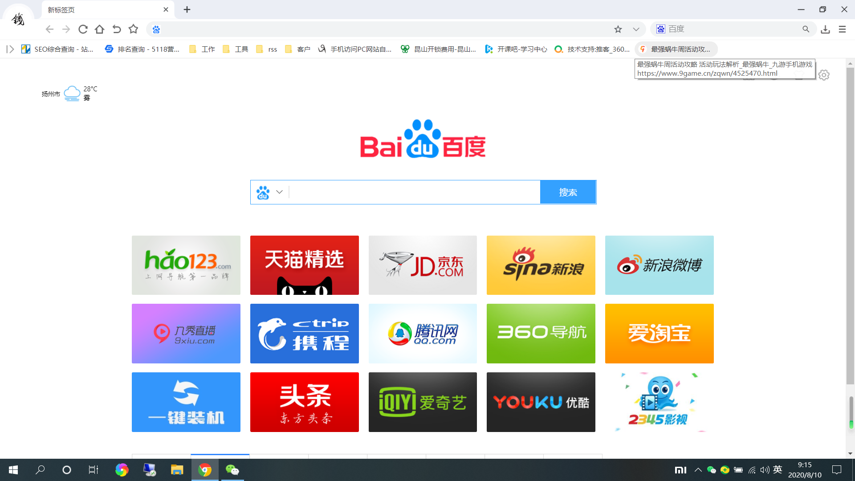Image resolution: width=855 pixels, height=481 pixels.
Task: Open the downloads icon in toolbar
Action: point(825,29)
